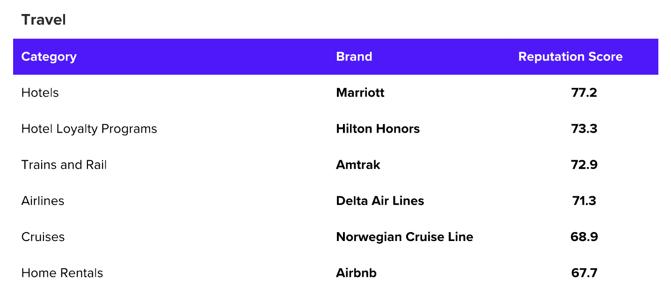The height and width of the screenshot is (298, 671).
Task: Click the Category column header
Action: (49, 57)
